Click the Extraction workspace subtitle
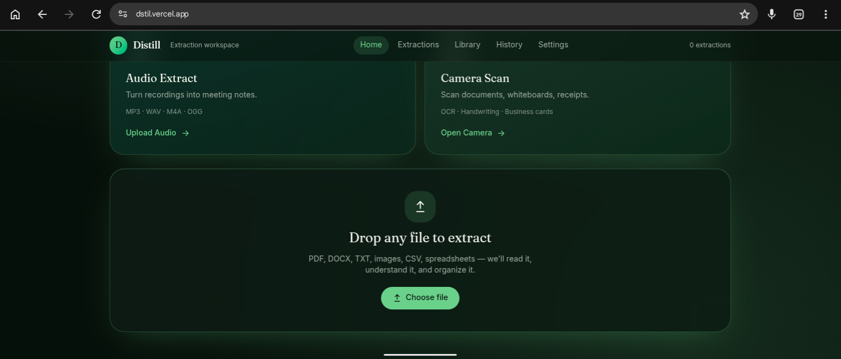Screen dimensions: 841x359 click(x=204, y=45)
